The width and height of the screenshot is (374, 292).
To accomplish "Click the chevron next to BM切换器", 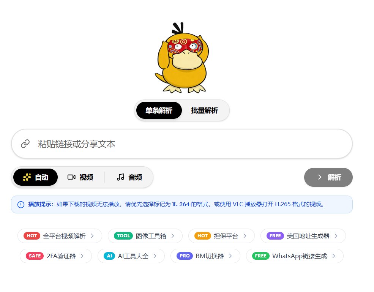I will tap(230, 256).
